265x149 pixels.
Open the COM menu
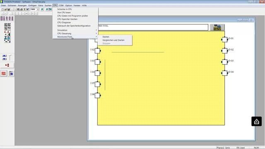(61, 5)
